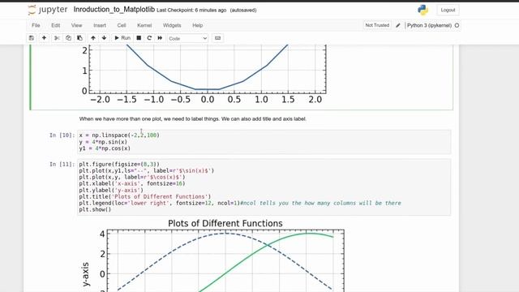
Task: Click the Not Trusted button
Action: click(377, 25)
